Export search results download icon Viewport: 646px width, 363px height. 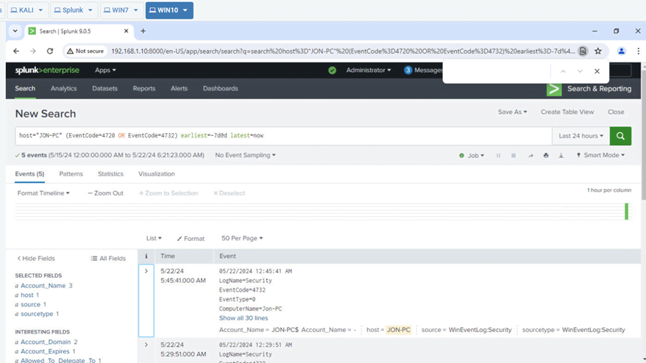point(561,156)
